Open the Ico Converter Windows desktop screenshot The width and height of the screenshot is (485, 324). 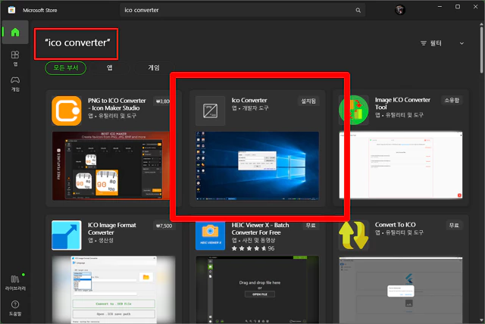258,166
